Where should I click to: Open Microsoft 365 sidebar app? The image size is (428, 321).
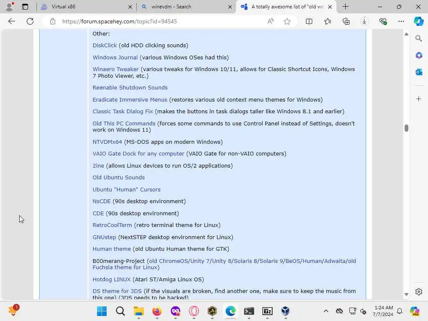click(419, 56)
